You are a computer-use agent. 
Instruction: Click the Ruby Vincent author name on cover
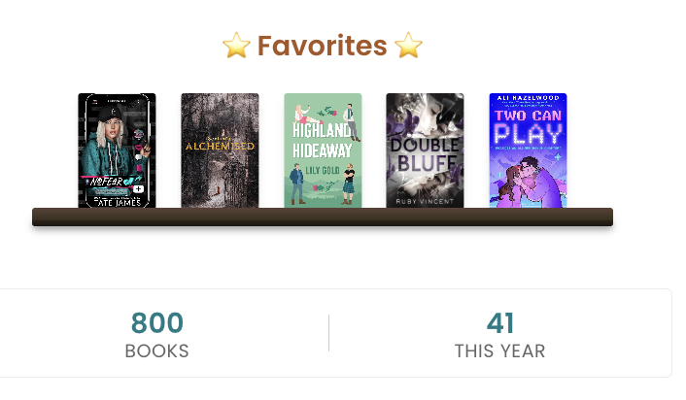pyautogui.click(x=425, y=201)
